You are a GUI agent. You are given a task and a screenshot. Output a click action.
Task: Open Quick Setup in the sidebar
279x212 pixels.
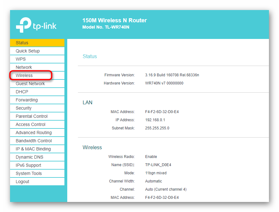coord(37,51)
